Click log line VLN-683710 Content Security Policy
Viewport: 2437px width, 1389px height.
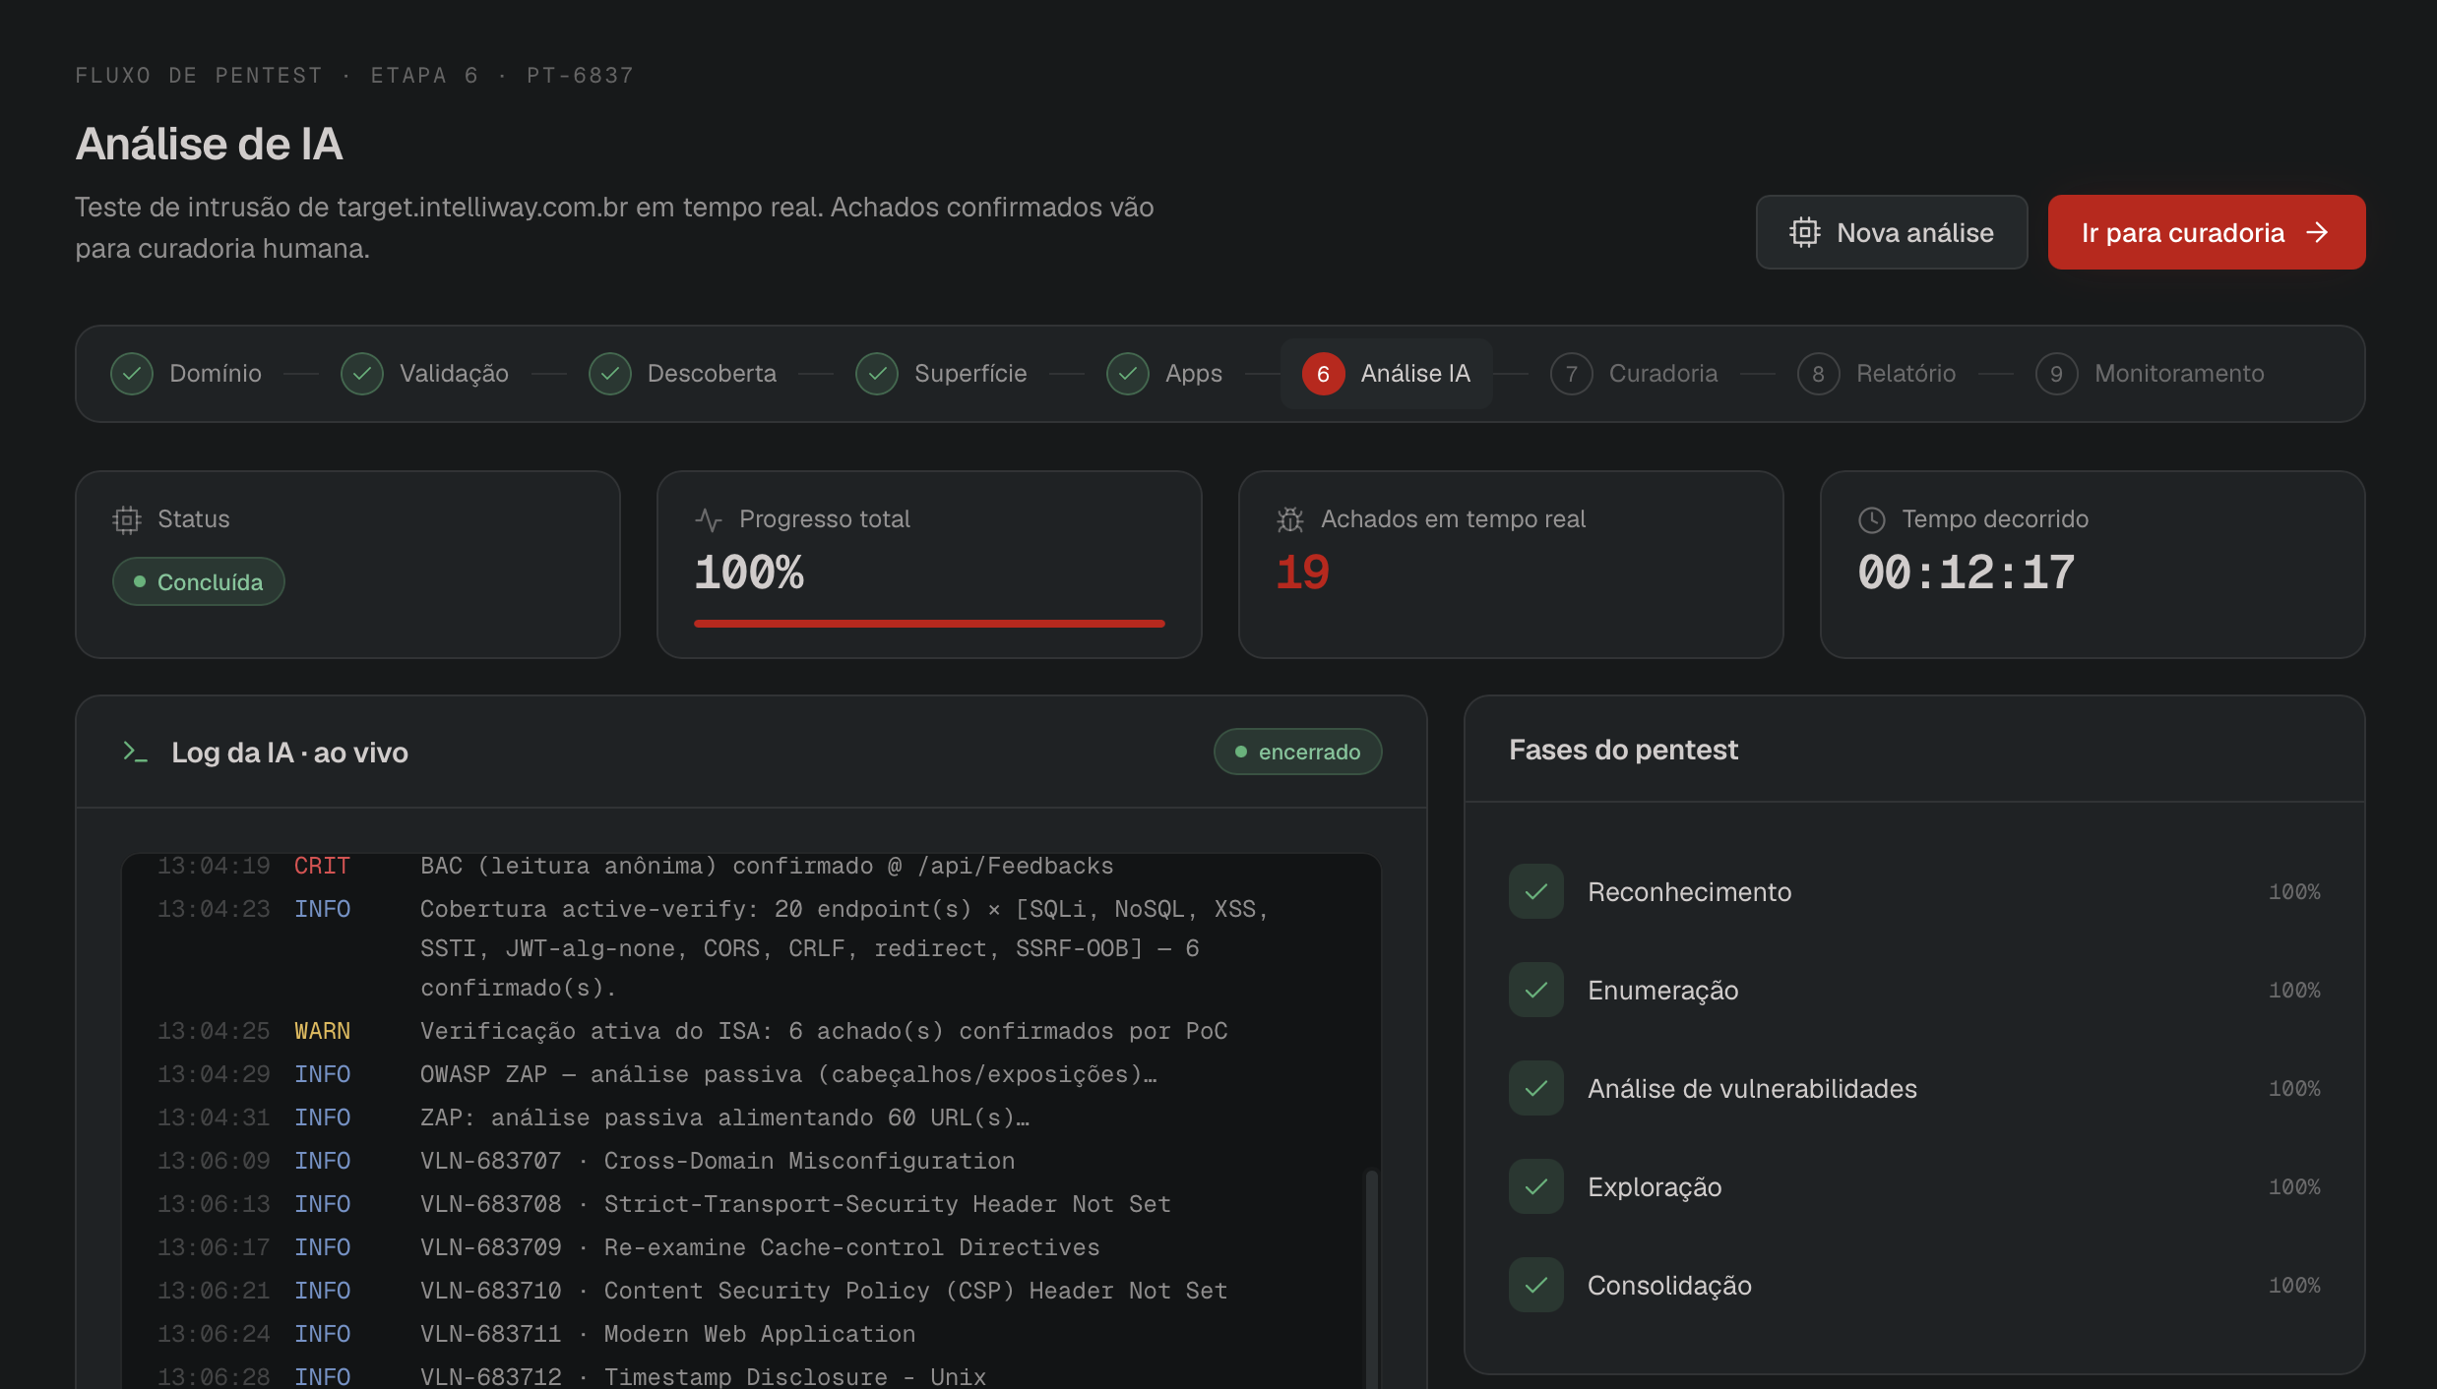[750, 1291]
